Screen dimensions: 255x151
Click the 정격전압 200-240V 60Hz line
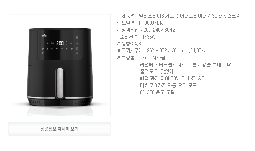[145, 30]
